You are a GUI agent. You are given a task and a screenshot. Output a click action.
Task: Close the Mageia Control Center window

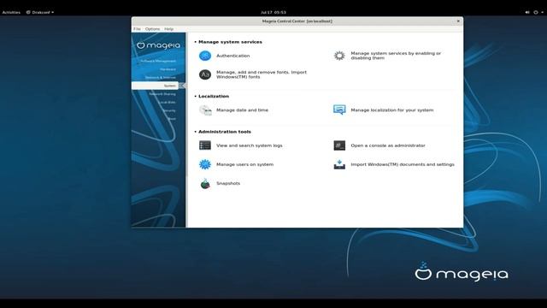(458, 21)
